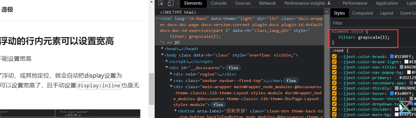Uncheck --jjext-color-primary property
The height and width of the screenshot is (118, 416).
coord(334,78)
